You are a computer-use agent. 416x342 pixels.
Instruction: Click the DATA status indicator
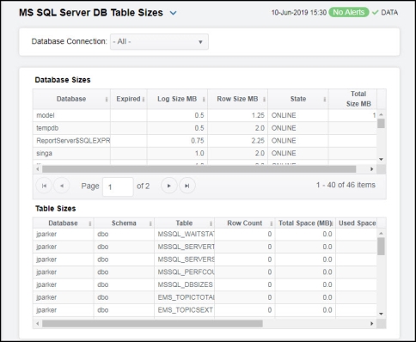coord(385,13)
